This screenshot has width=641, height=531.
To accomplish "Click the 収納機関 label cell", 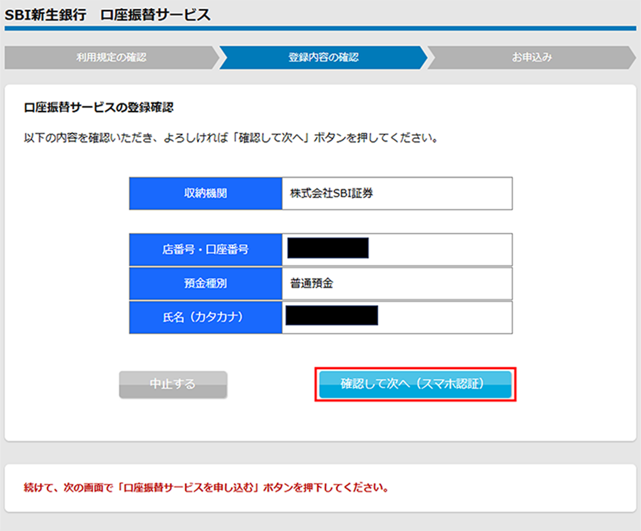I will point(206,193).
